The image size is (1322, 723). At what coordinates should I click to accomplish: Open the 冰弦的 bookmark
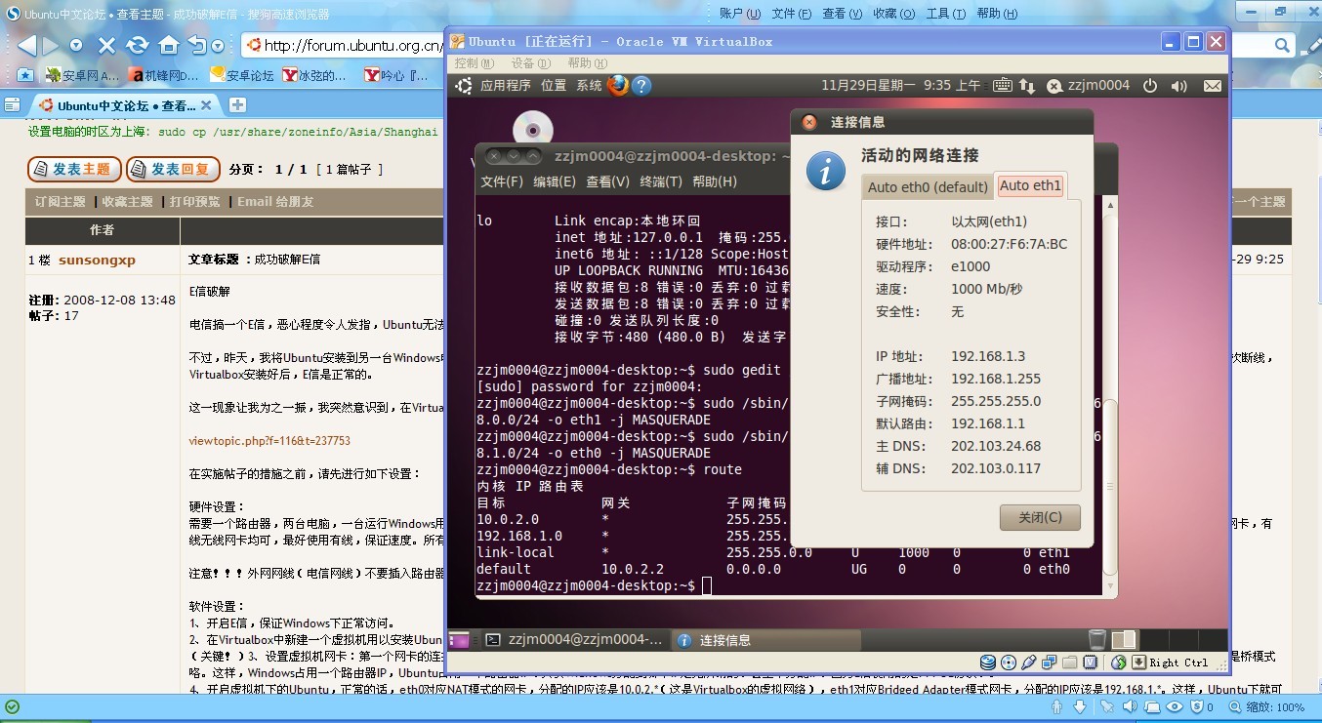click(313, 75)
